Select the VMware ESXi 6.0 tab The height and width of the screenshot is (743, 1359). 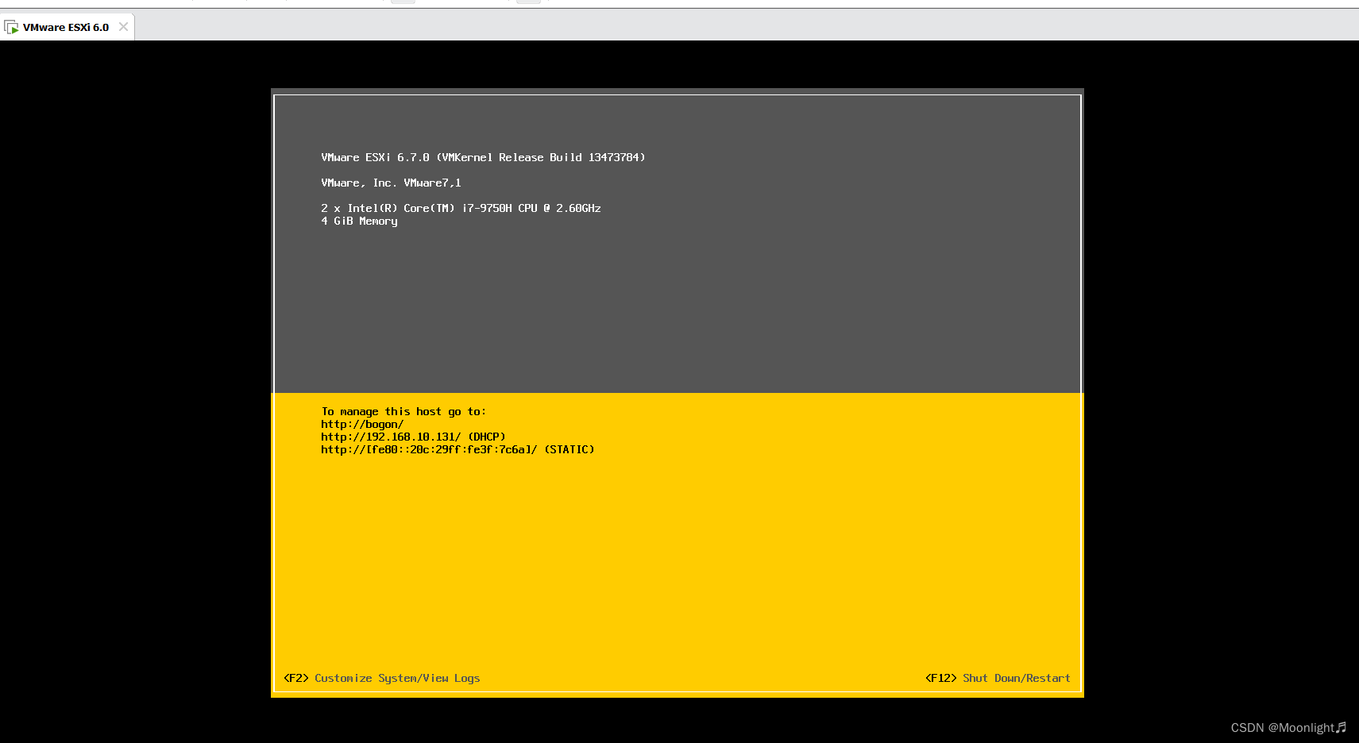[x=67, y=27]
